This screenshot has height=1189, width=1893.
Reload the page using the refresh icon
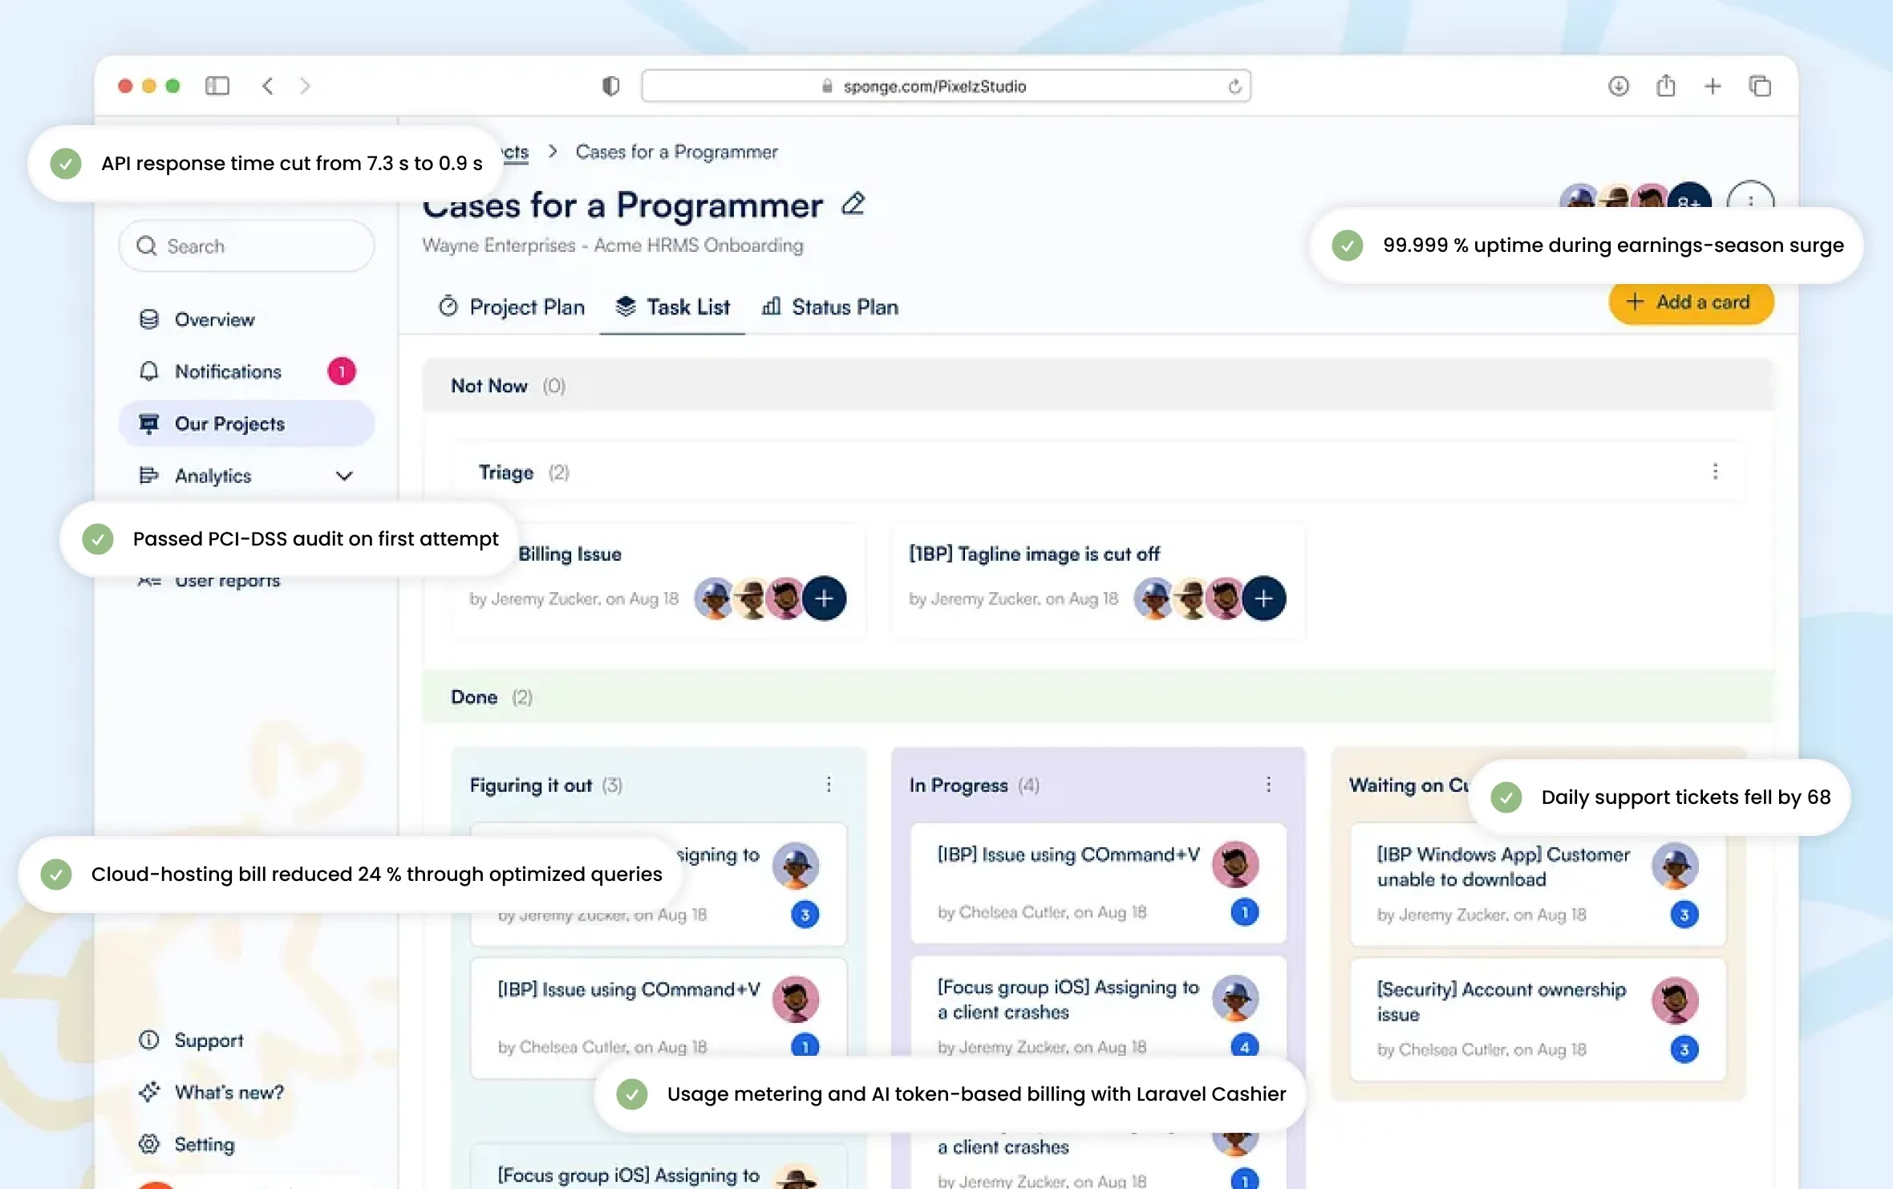1234,86
